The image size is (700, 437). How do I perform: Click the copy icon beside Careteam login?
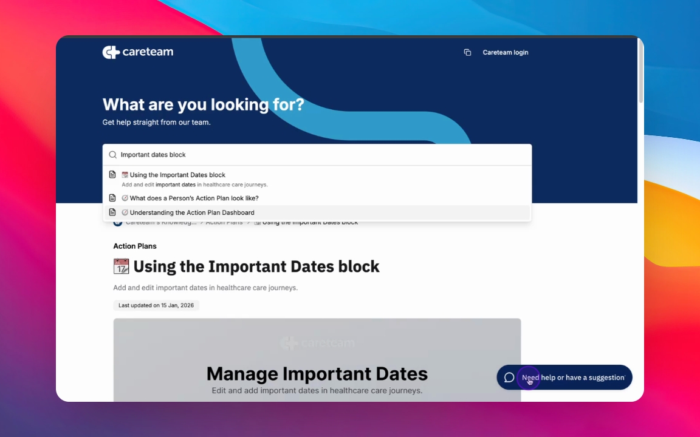(467, 53)
